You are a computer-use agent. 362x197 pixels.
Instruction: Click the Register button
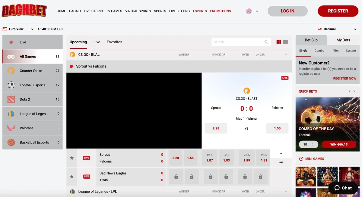338,11
